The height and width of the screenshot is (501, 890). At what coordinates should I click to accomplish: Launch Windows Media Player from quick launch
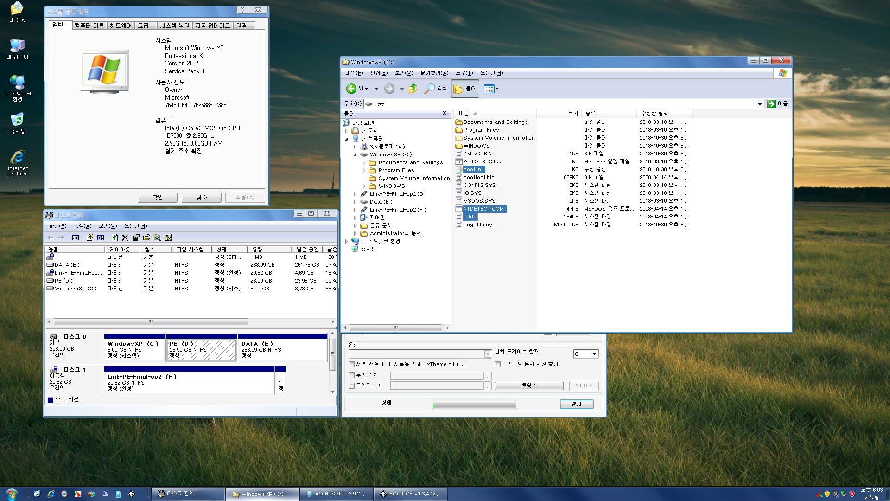64,494
